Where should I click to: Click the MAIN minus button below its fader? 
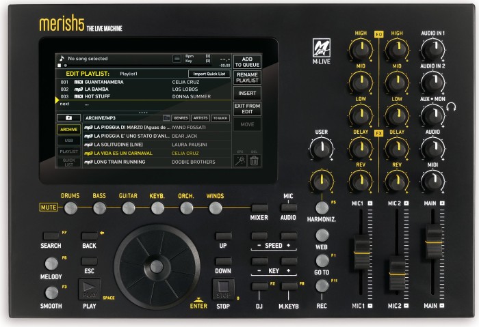[x=442, y=305]
